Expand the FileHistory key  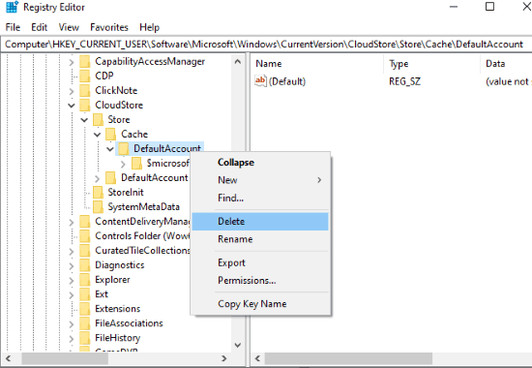[72, 339]
